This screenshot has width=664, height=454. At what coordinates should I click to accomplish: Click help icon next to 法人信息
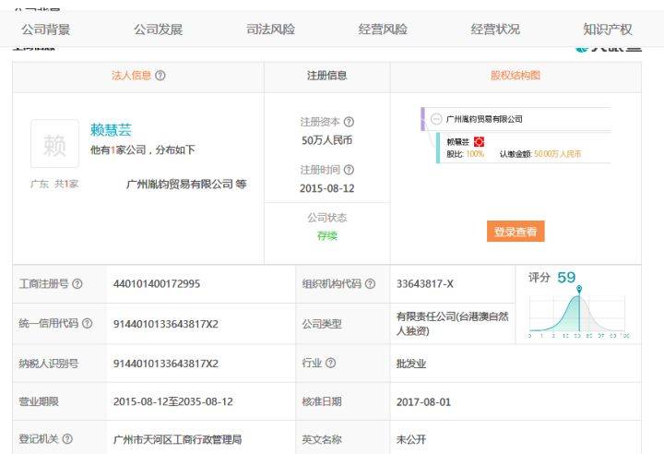(x=160, y=76)
